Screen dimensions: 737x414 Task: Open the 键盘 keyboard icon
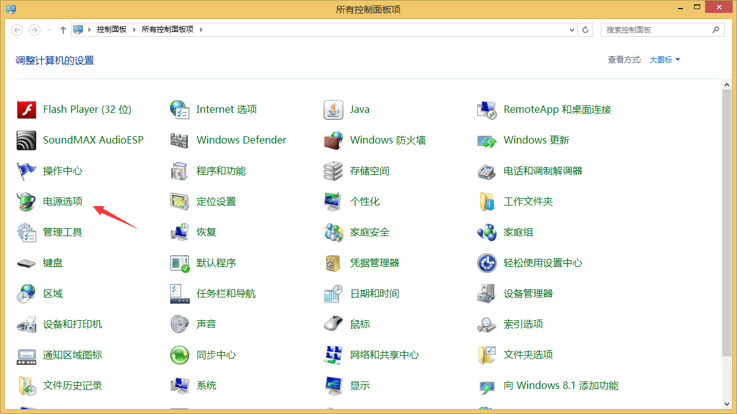(x=26, y=263)
